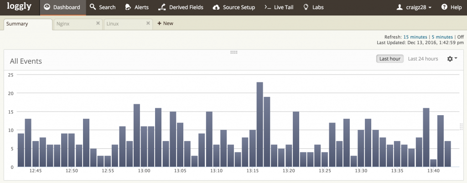Turn refresh Off
This screenshot has height=183, width=467.
[x=461, y=37]
